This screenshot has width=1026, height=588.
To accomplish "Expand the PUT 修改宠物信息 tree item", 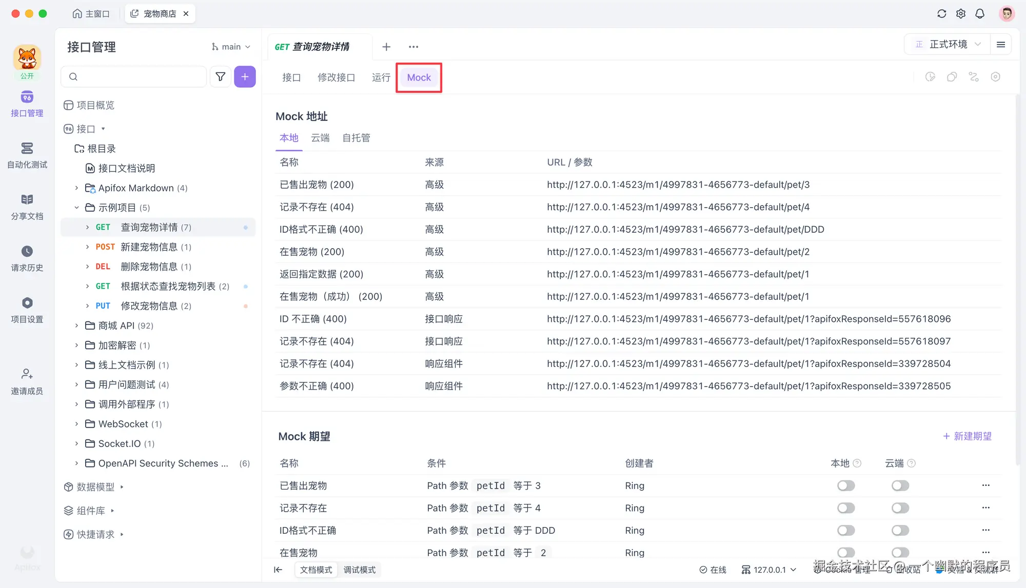I will click(x=87, y=306).
